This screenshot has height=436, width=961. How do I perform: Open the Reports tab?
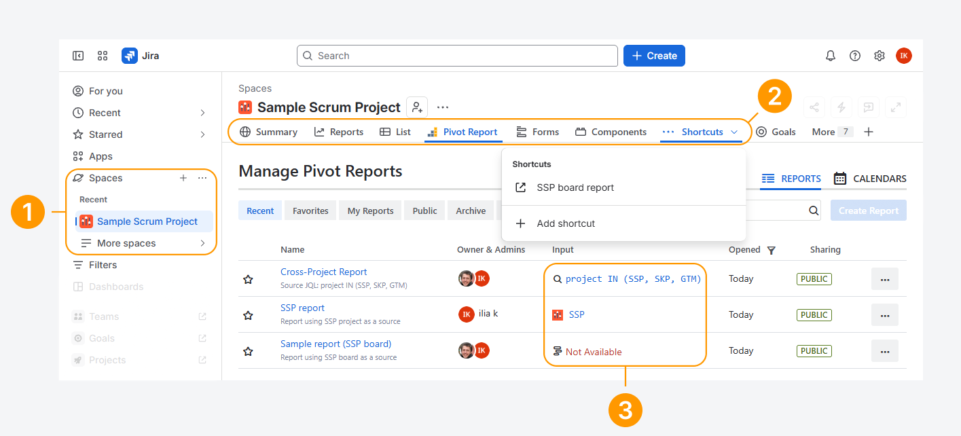339,132
